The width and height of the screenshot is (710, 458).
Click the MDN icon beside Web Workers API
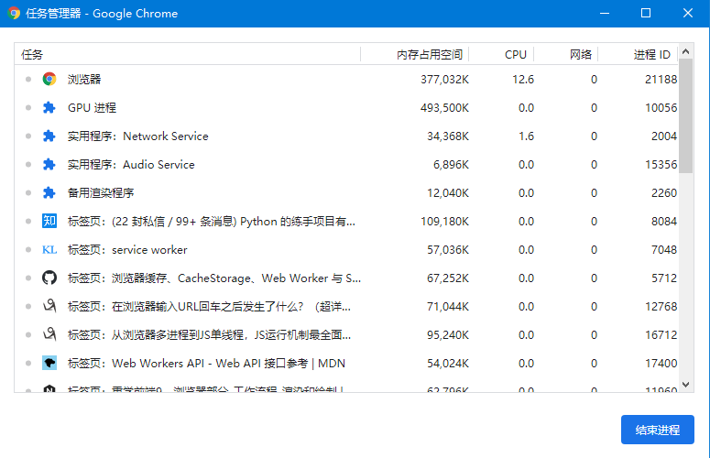click(49, 364)
